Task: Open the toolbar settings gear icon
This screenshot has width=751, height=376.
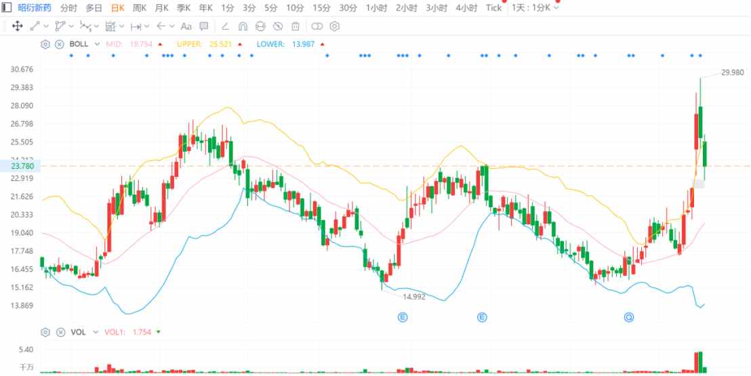Action: point(334,26)
